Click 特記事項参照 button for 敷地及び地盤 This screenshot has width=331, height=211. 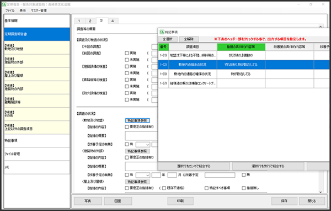click(137, 120)
